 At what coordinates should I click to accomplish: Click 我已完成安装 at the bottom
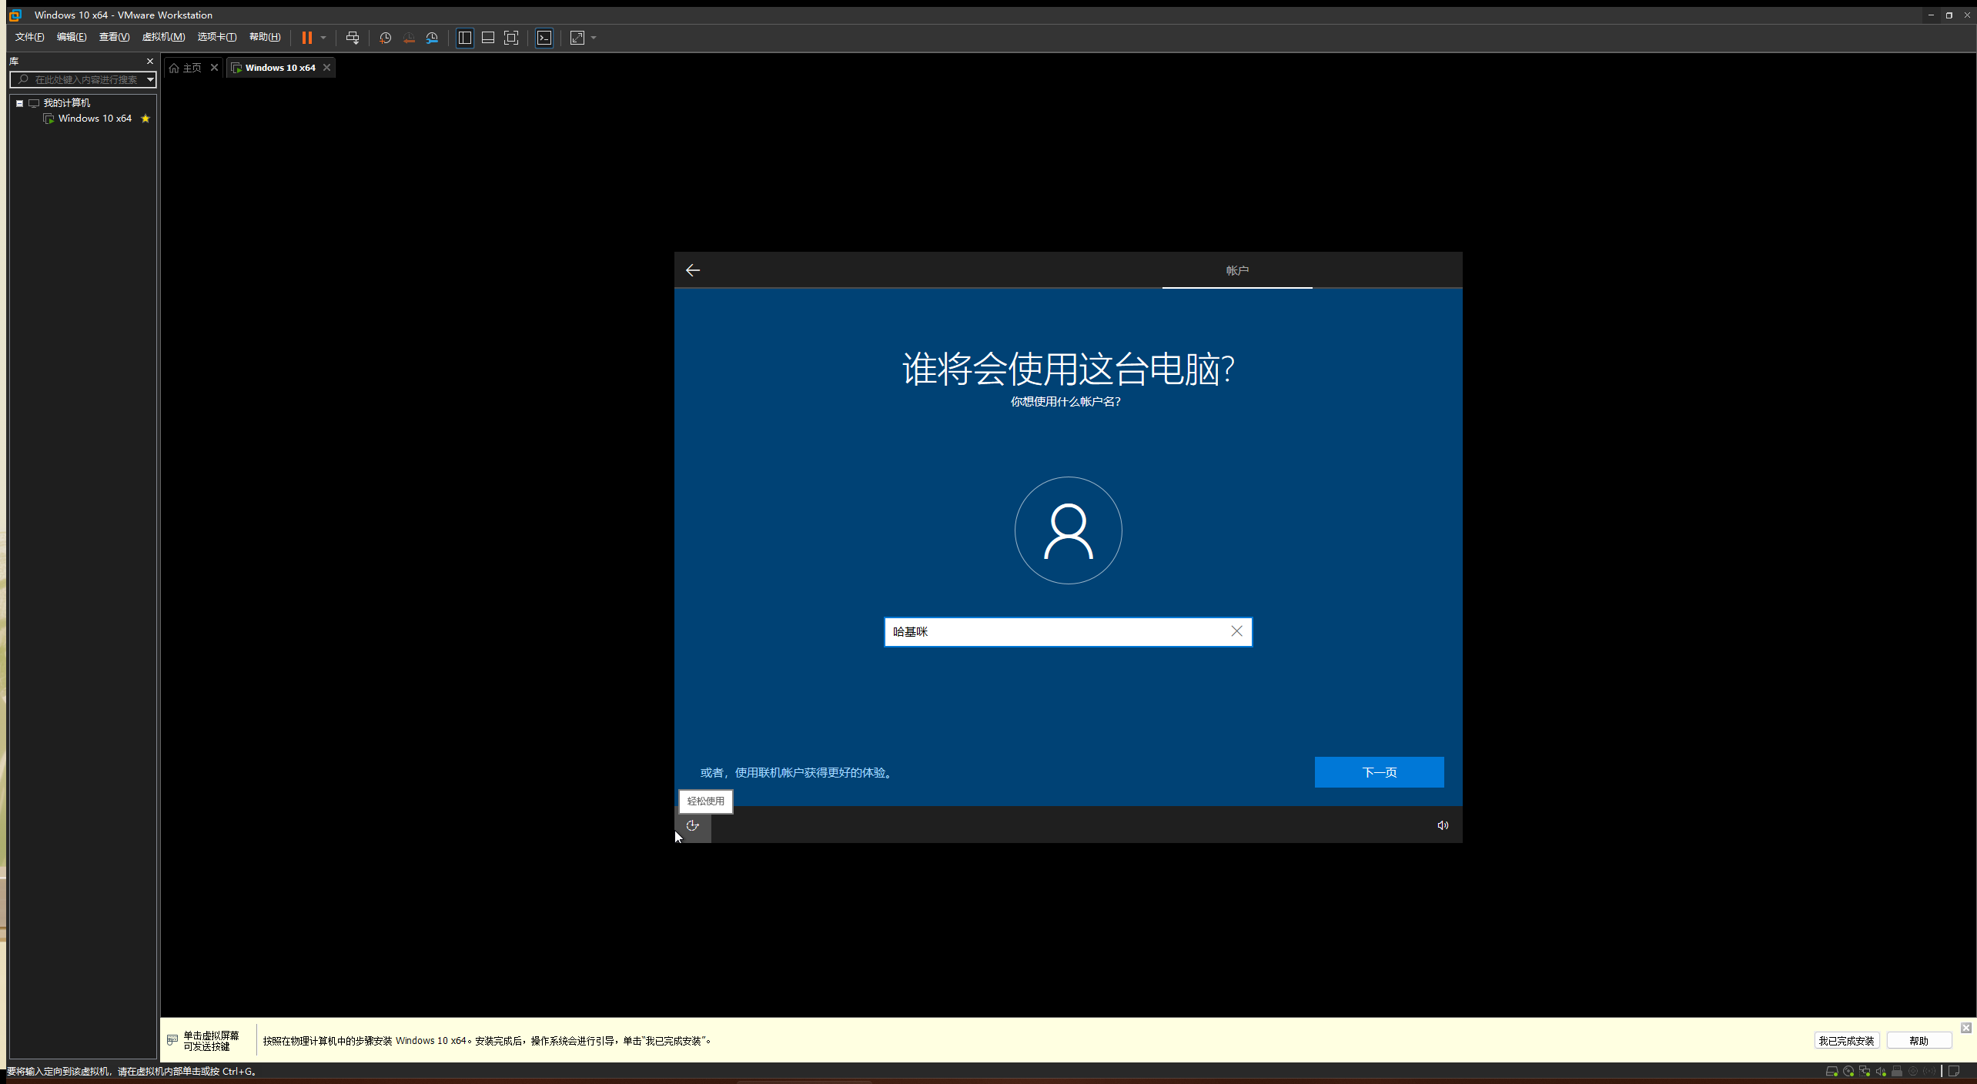pyautogui.click(x=1846, y=1040)
